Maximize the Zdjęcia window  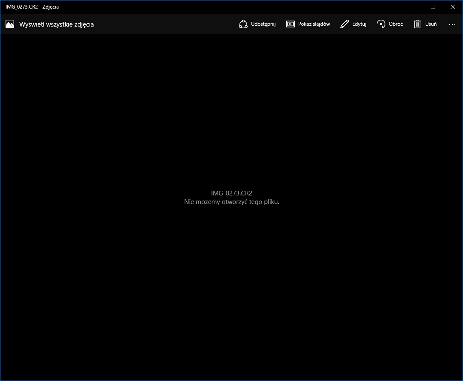pos(433,7)
